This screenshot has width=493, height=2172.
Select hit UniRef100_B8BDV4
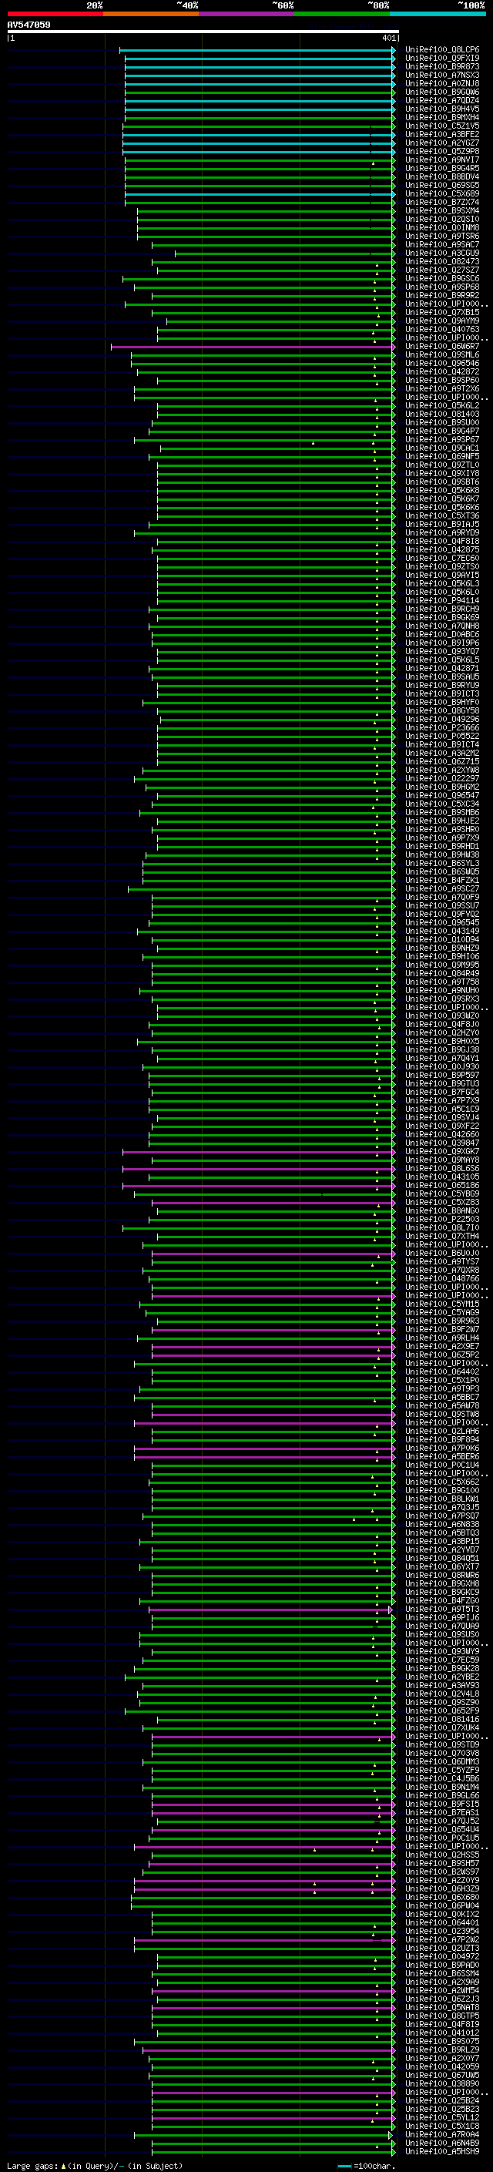(442, 177)
